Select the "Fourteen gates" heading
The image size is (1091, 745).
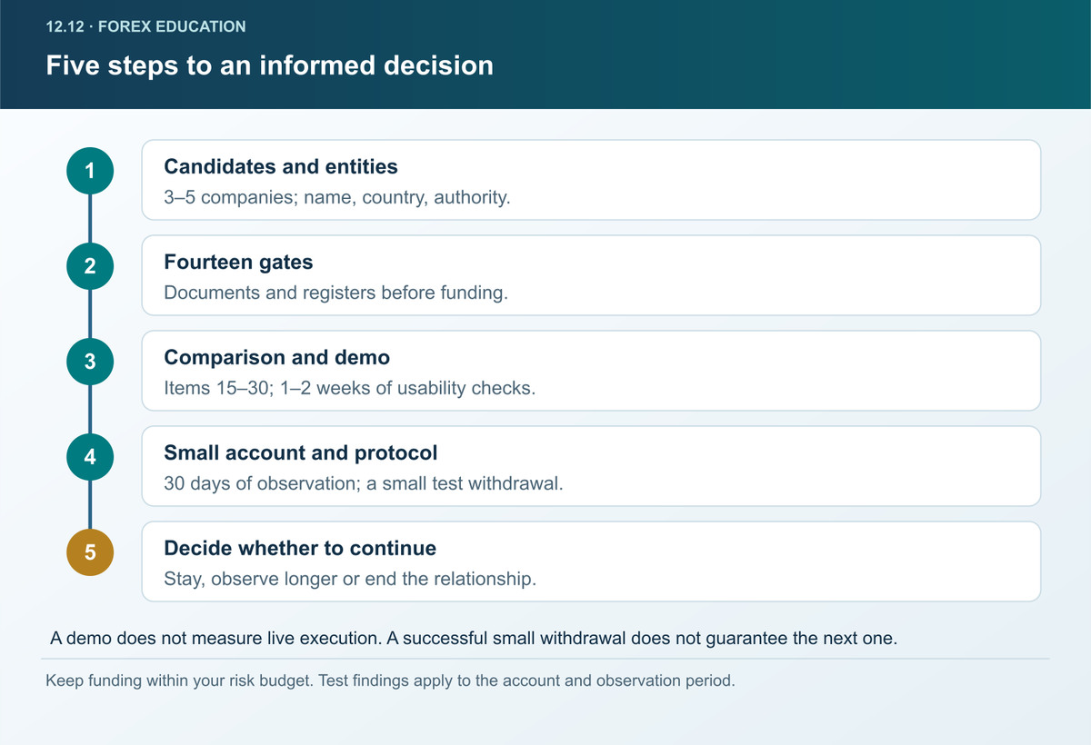pos(238,262)
